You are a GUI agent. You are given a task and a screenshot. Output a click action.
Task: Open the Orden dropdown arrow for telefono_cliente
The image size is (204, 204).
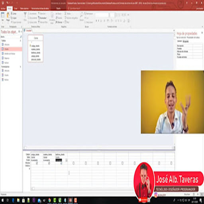[67, 160]
